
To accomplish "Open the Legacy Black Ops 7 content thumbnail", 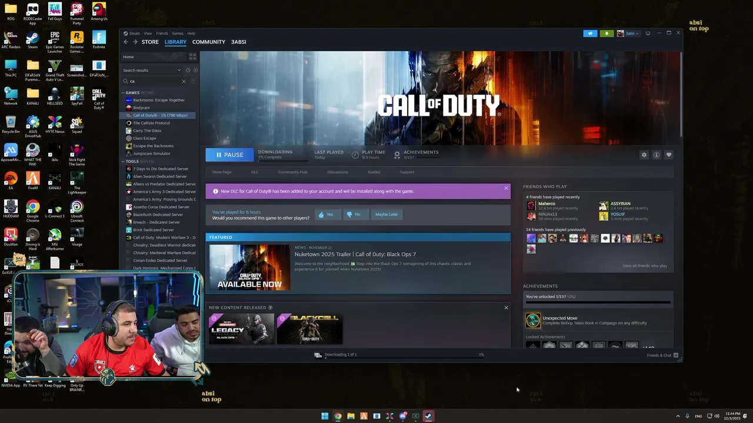I will 241,328.
